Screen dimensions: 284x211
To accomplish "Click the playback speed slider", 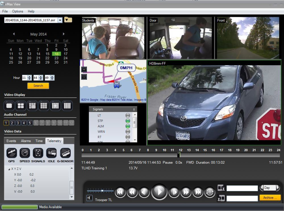I will click(102, 191).
